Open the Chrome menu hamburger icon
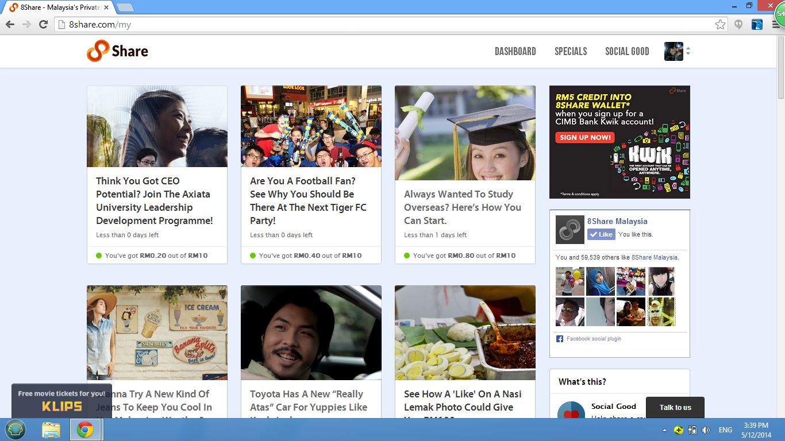 (x=776, y=25)
